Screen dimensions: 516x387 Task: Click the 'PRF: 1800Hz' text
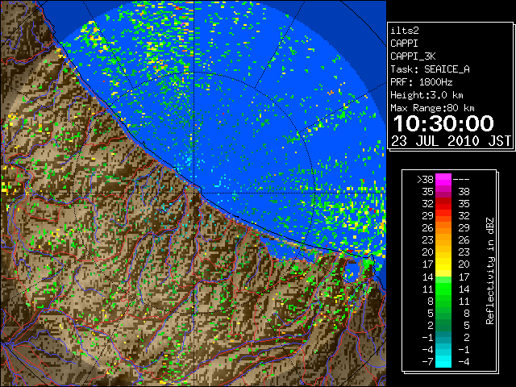click(x=422, y=82)
